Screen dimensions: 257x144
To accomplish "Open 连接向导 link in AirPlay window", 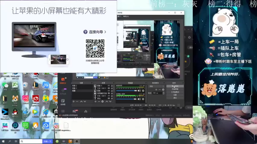I will (x=95, y=32).
